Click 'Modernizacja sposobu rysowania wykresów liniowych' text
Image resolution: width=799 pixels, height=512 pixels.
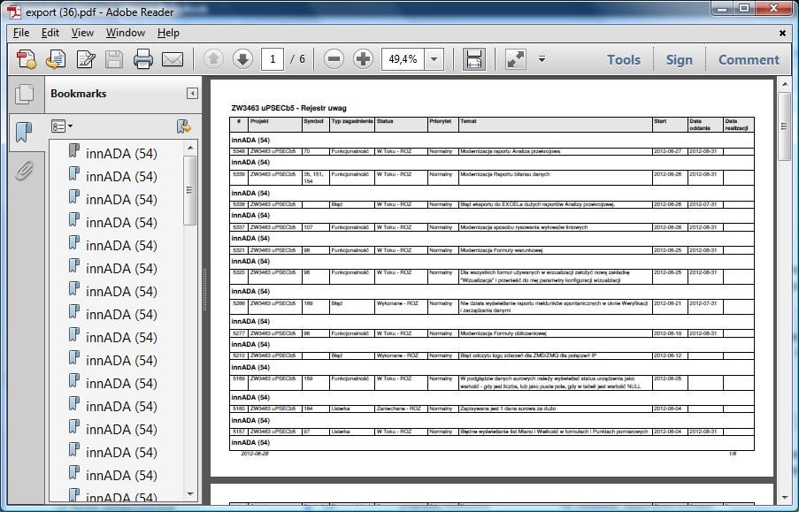(x=524, y=227)
